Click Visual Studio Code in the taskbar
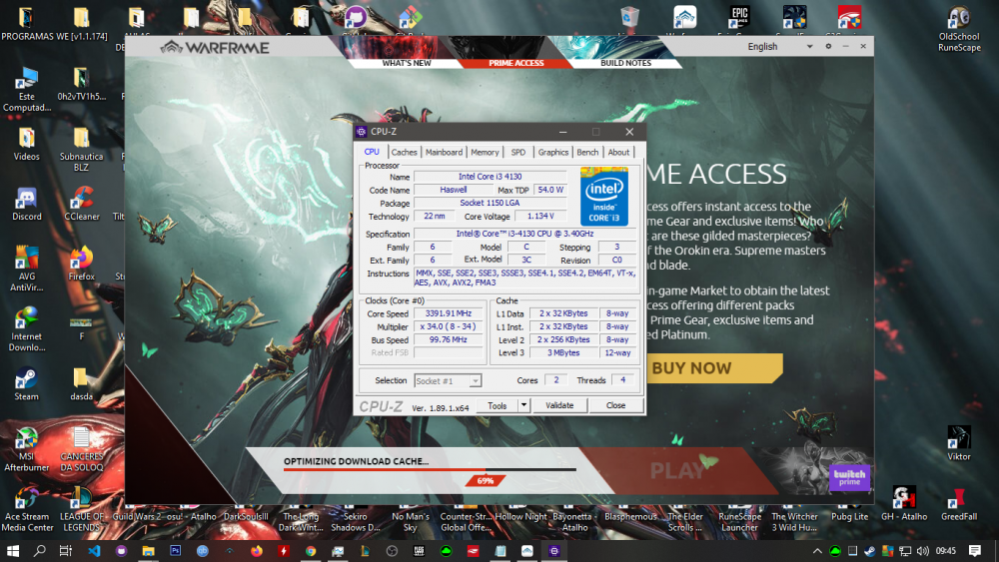Screen dimensions: 999x562 click(x=94, y=550)
